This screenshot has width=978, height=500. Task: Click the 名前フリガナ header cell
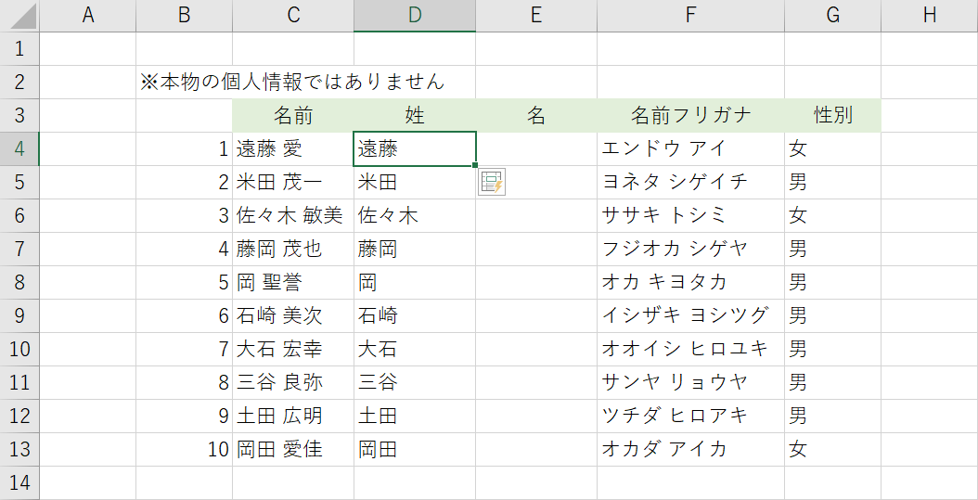(x=690, y=116)
